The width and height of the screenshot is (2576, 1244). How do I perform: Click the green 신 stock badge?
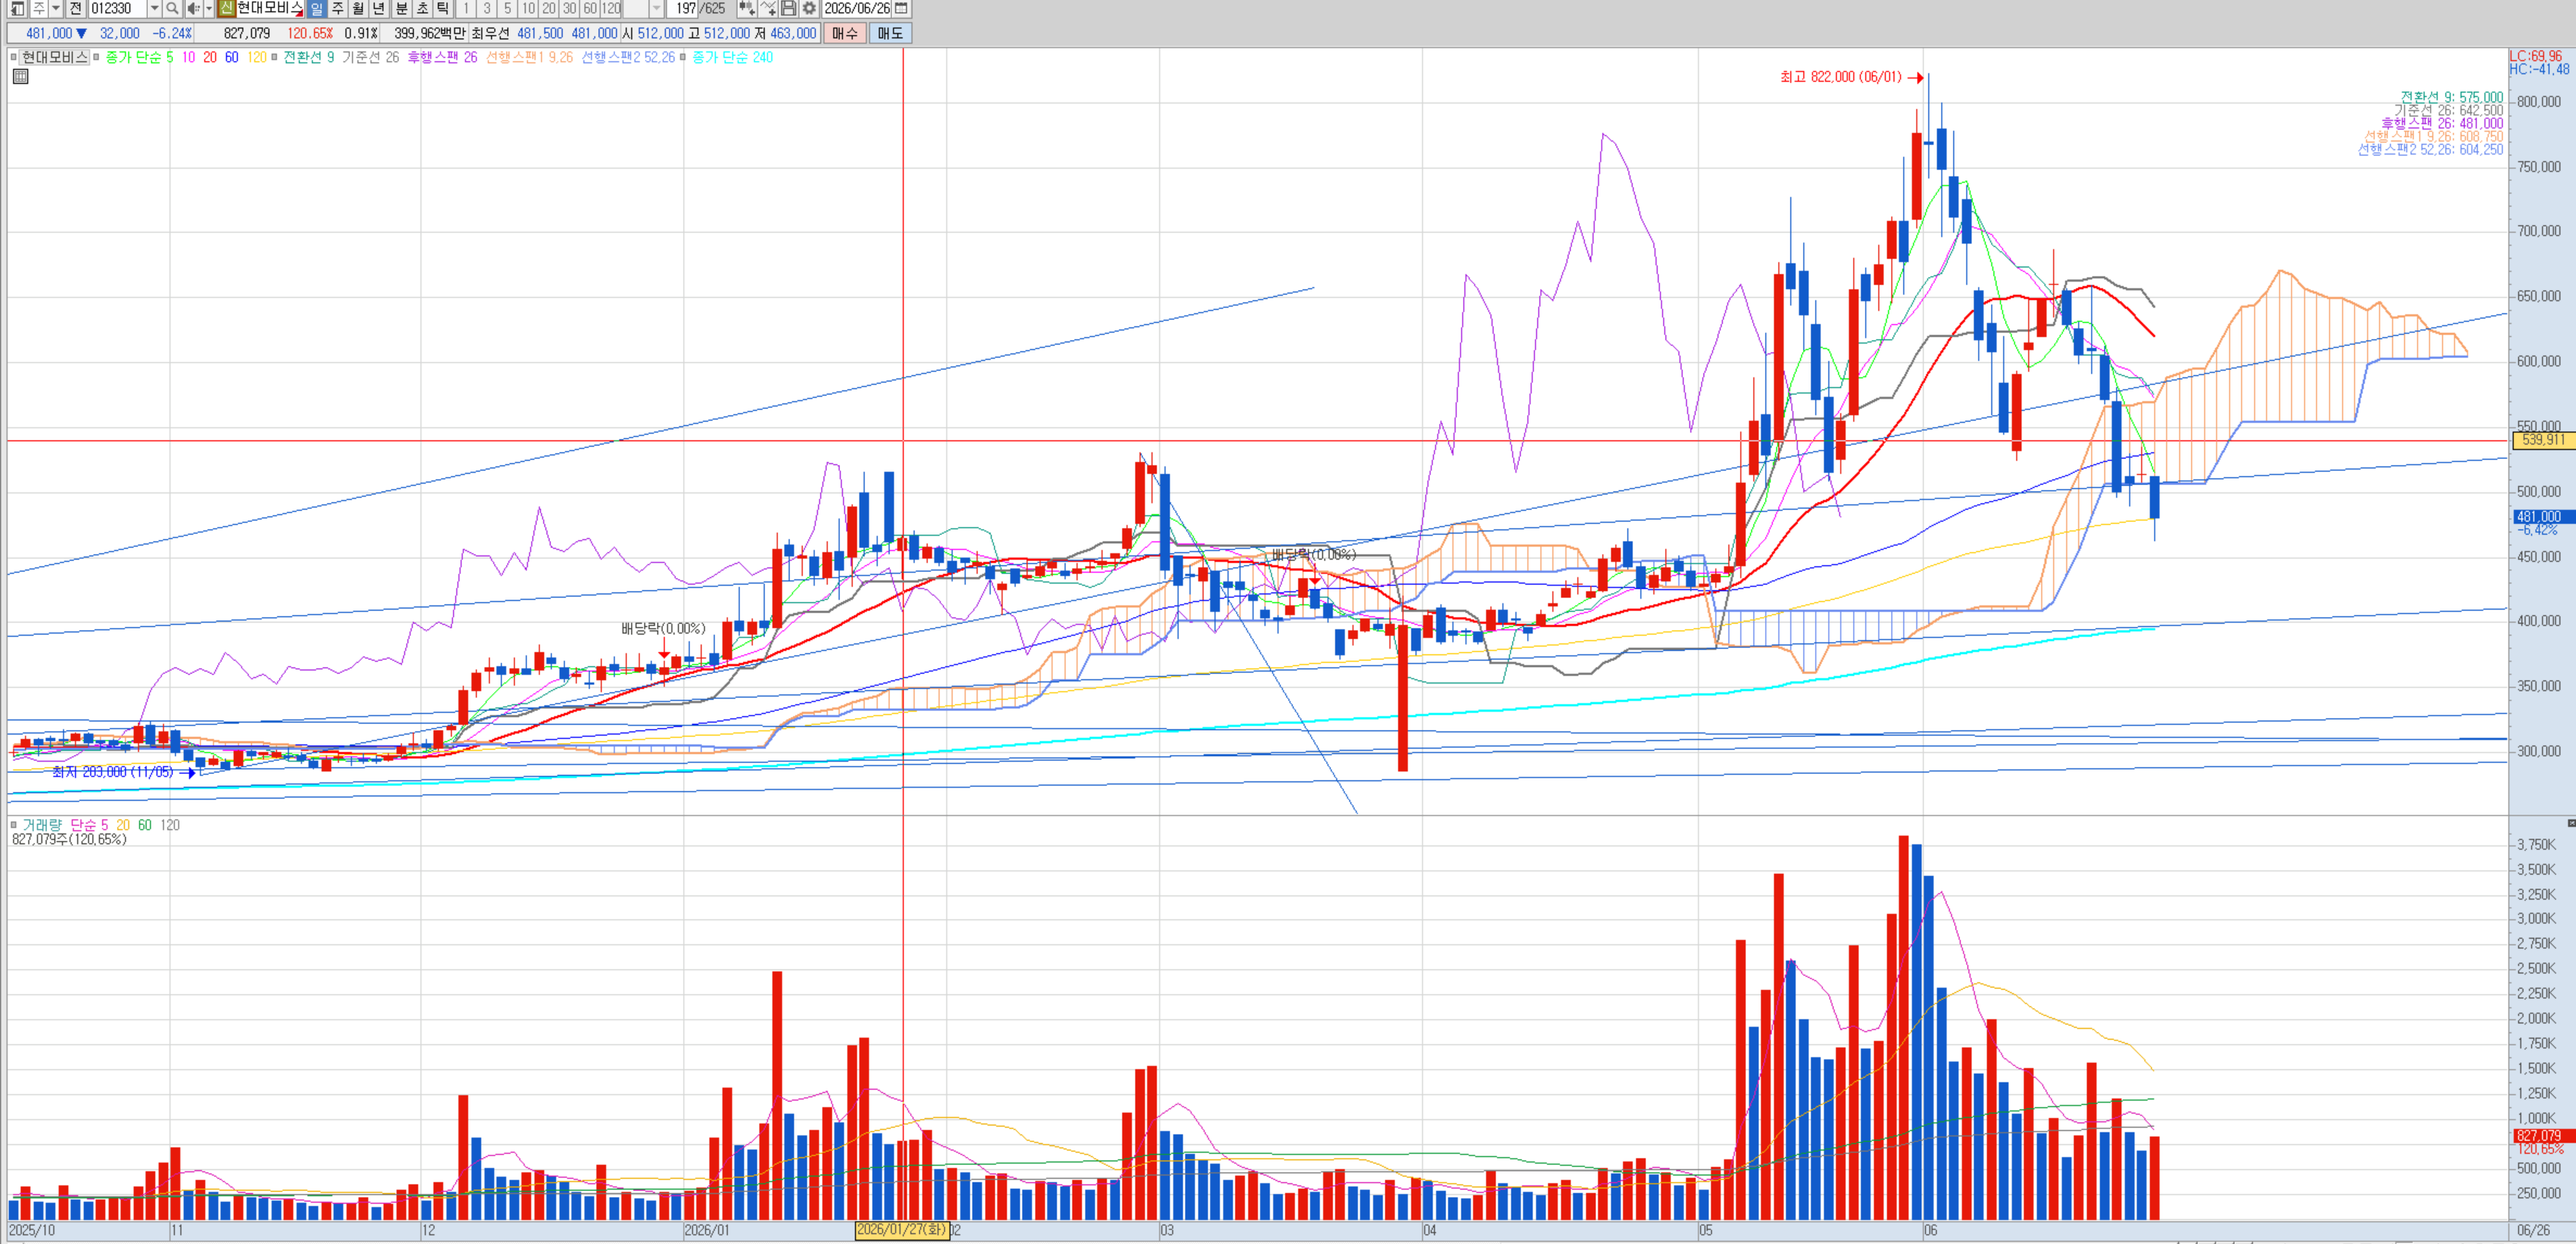click(x=226, y=8)
